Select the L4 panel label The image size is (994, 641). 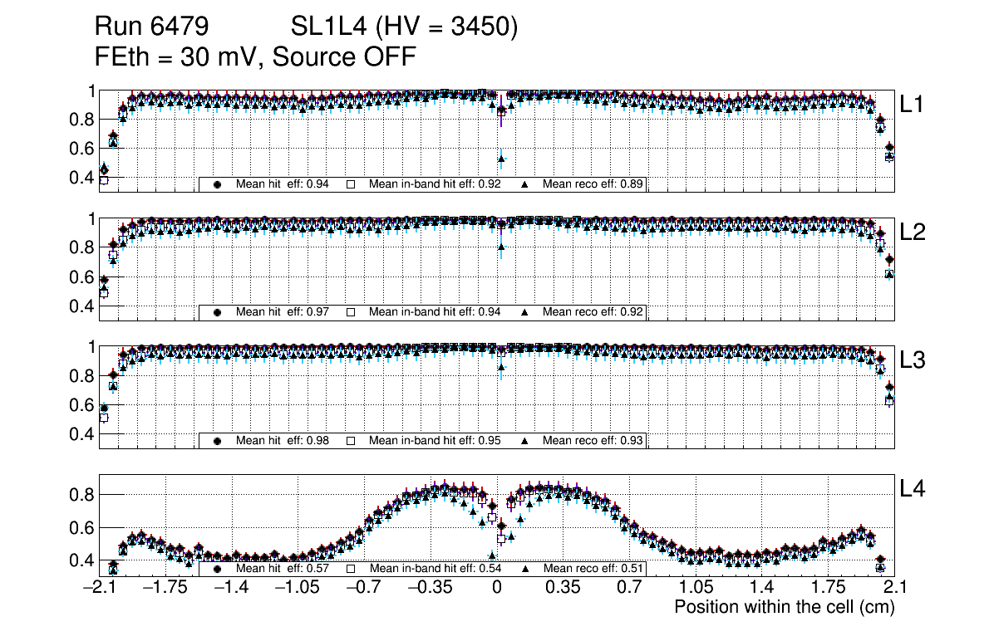click(x=912, y=490)
